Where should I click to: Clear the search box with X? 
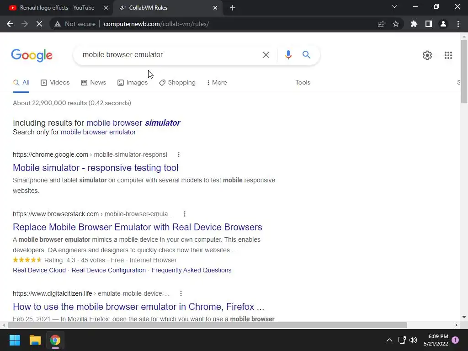[x=266, y=55]
